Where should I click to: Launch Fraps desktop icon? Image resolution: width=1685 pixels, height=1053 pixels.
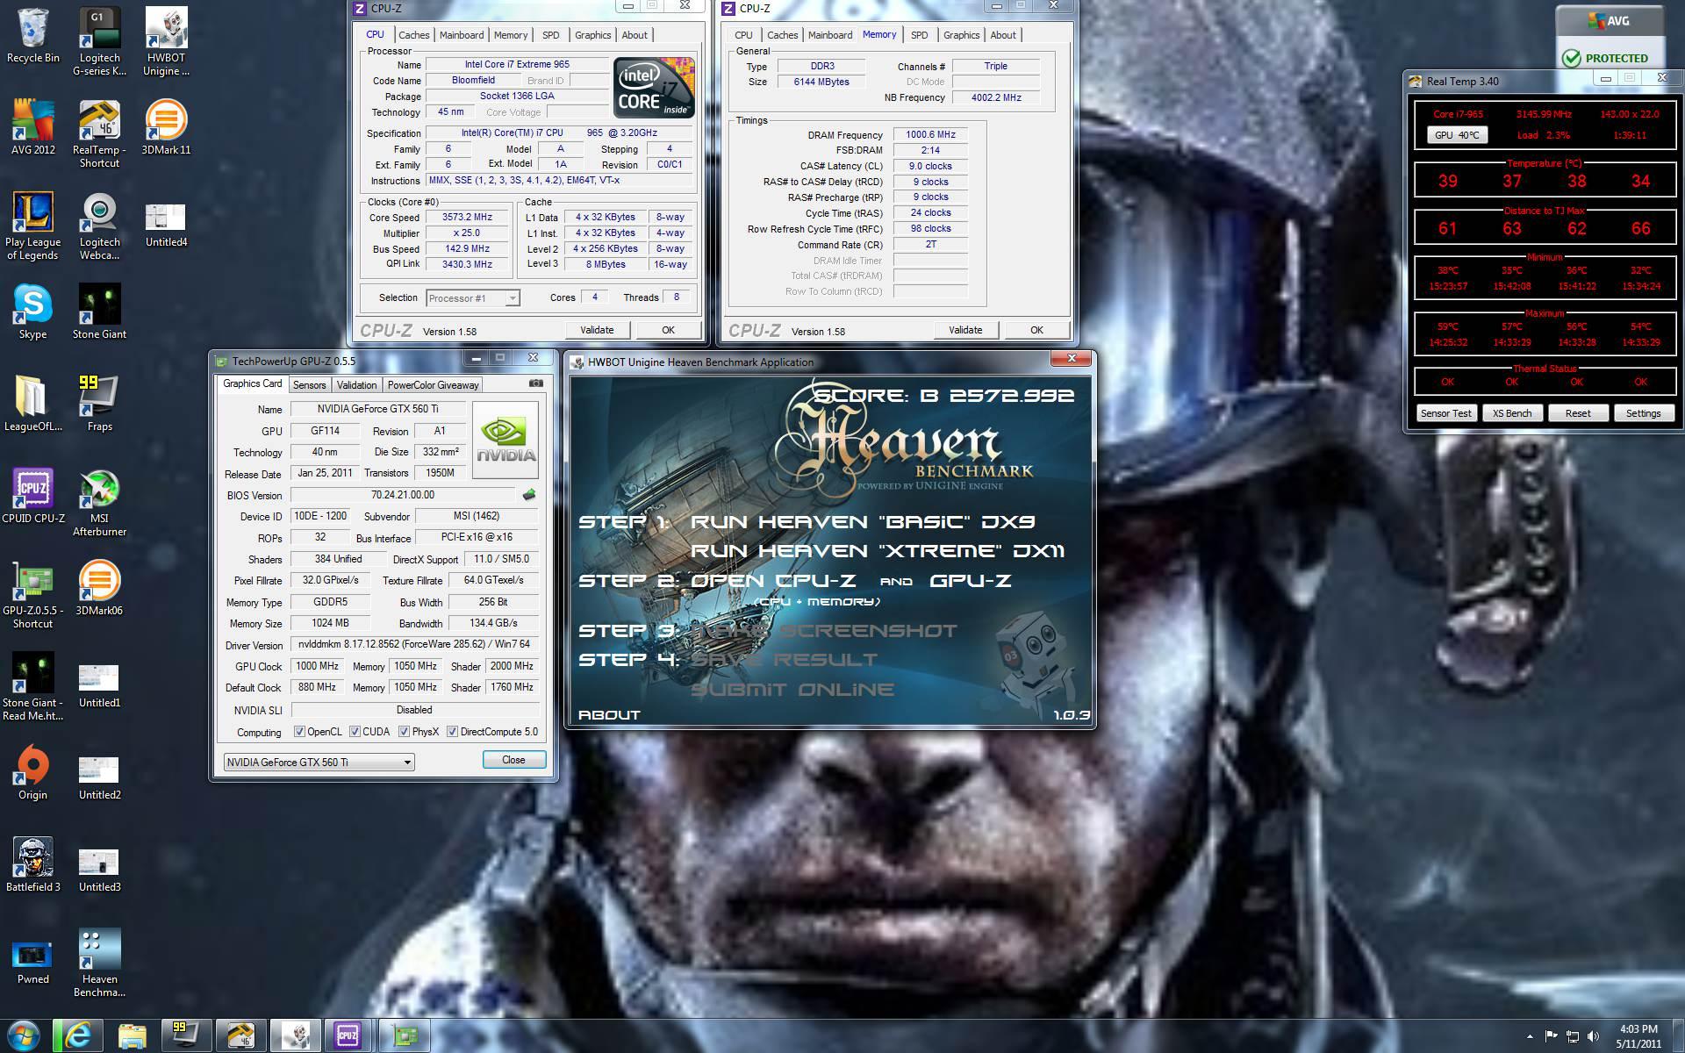[x=99, y=405]
